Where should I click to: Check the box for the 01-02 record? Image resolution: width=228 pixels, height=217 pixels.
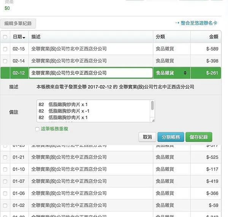tap(5, 206)
